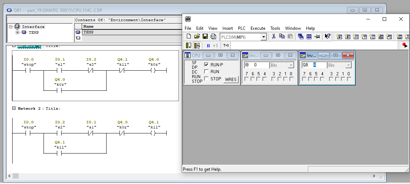Viewport: 410px width, 184px height.
Task: Check the RUN checkbox in CPU window
Action: click(206, 71)
